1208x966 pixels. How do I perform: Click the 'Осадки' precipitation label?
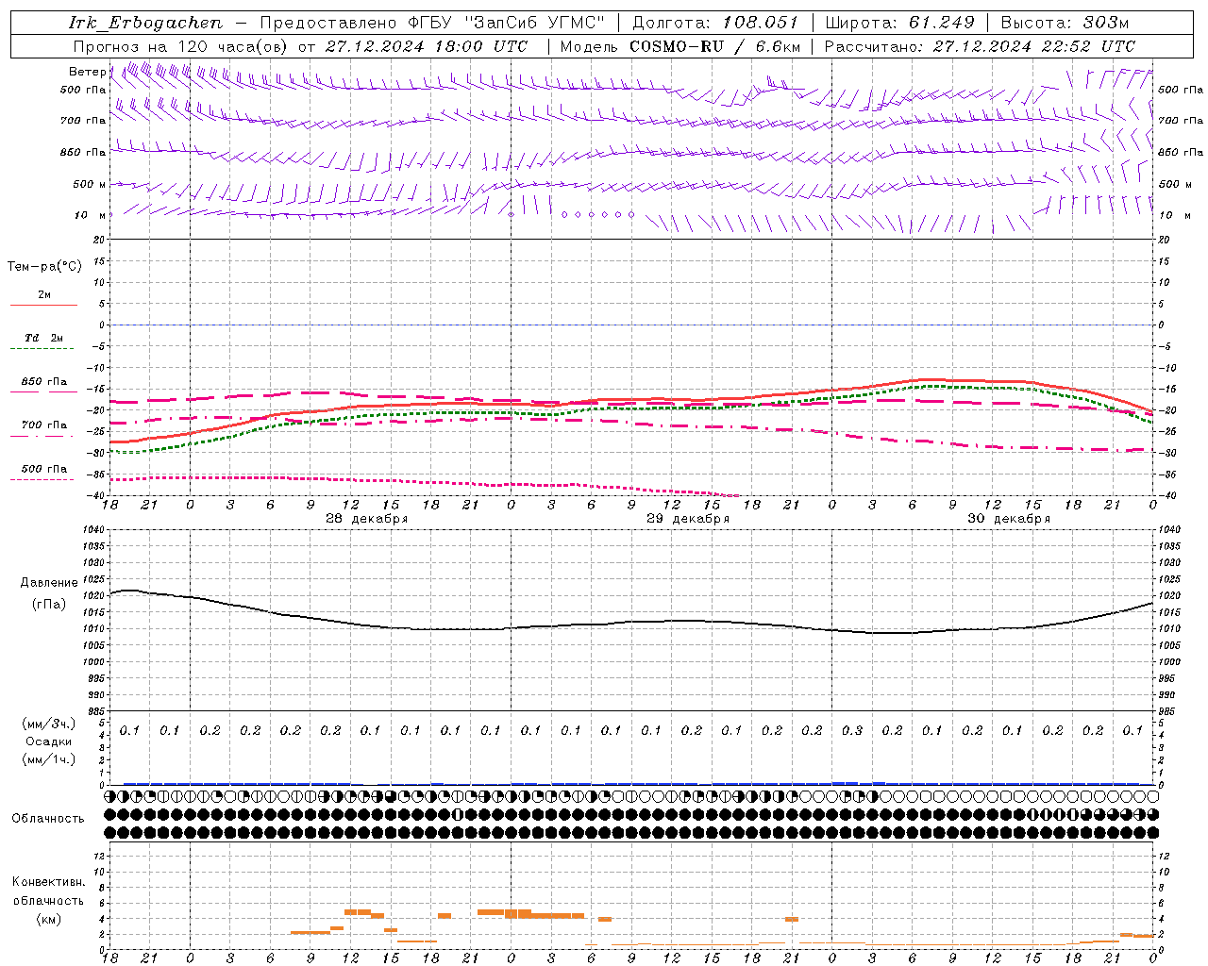[x=49, y=741]
